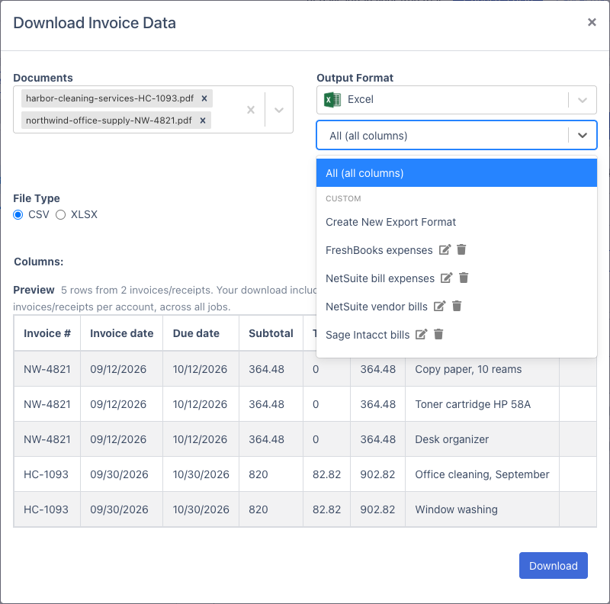
Task: Select the XLSX file type
Action: (60, 214)
